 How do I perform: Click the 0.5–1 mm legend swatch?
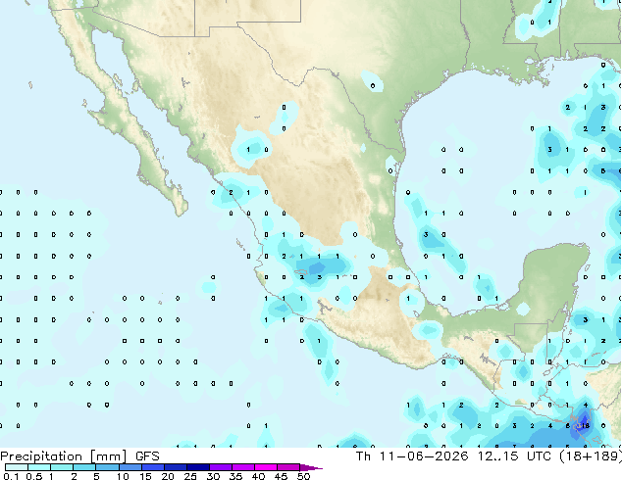[x=39, y=467]
